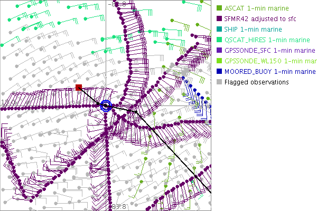The image size is (317, 211).
Task: Click the dark purple SFMR42 legend swatch
Action: click(x=219, y=19)
